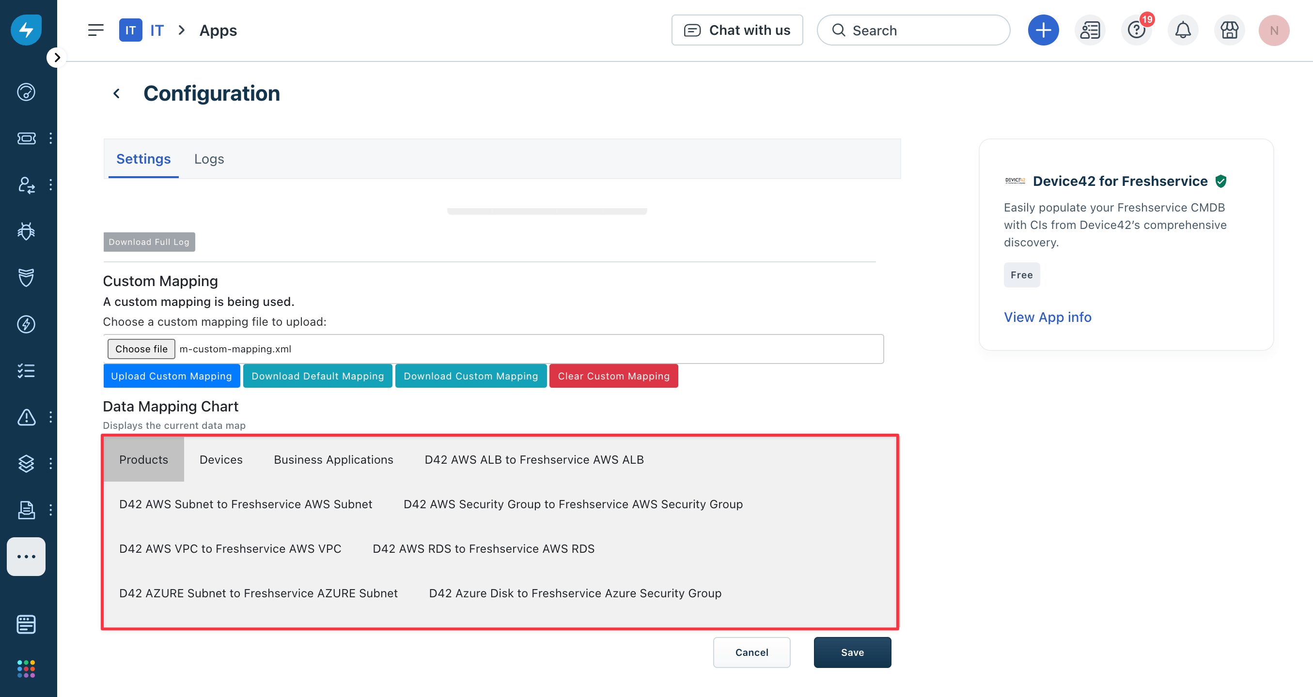Click the blue plus create-new icon
1313x697 pixels.
pyautogui.click(x=1043, y=30)
